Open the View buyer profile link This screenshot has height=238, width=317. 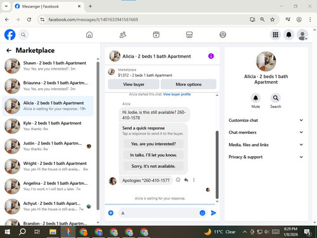pos(177,95)
